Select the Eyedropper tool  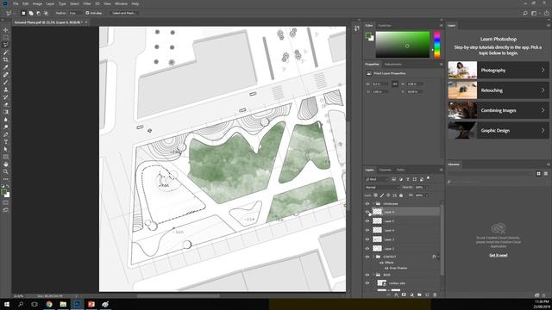pos(6,67)
